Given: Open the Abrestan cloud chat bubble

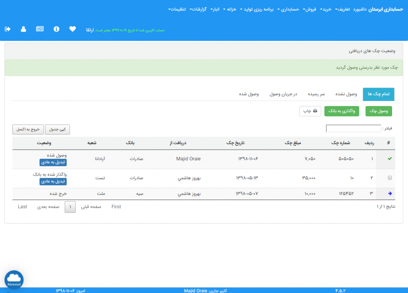Looking at the screenshot, I should (x=14, y=280).
